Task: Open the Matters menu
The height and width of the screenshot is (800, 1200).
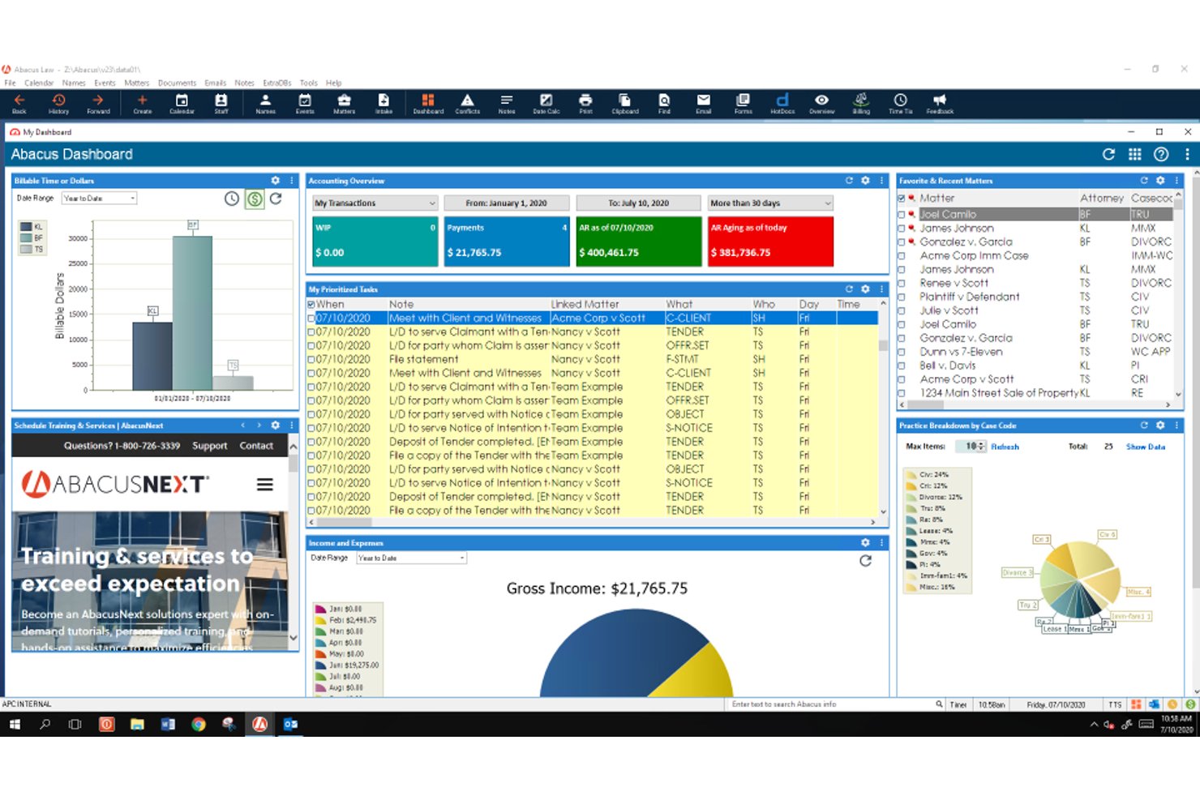Action: (x=136, y=83)
